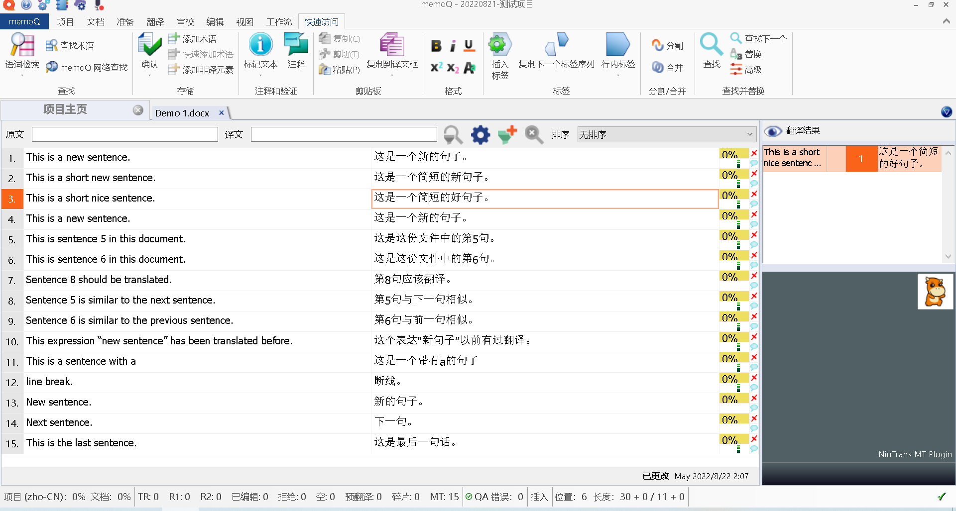Click the Confirm checkmark icon
This screenshot has height=511, width=956.
pos(149,46)
